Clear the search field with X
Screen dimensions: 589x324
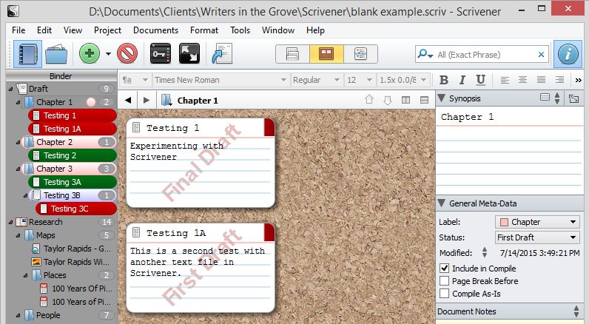541,55
